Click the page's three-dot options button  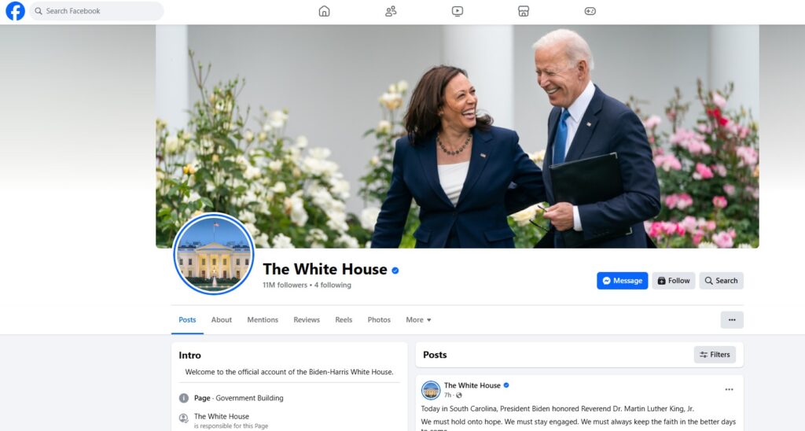(x=732, y=320)
